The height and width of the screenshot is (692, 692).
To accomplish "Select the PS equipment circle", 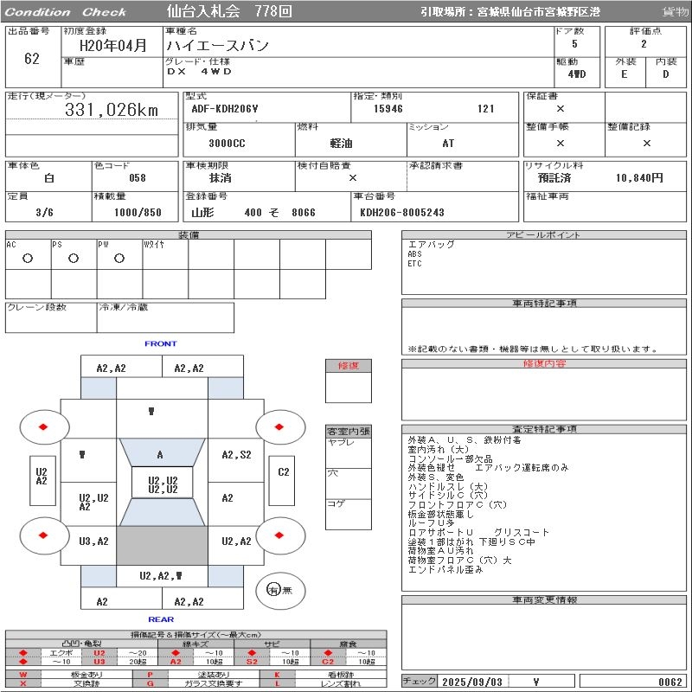I will pyautogui.click(x=74, y=258).
